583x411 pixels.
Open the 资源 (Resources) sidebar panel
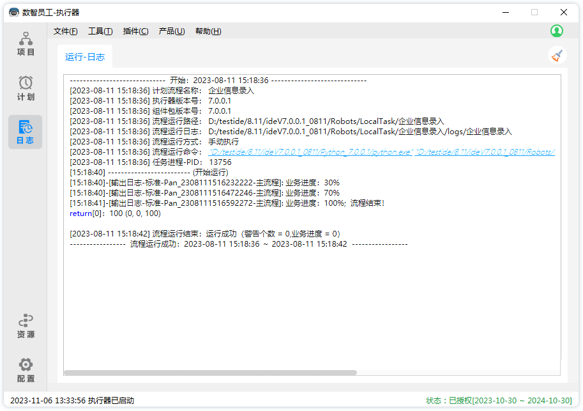[x=26, y=325]
